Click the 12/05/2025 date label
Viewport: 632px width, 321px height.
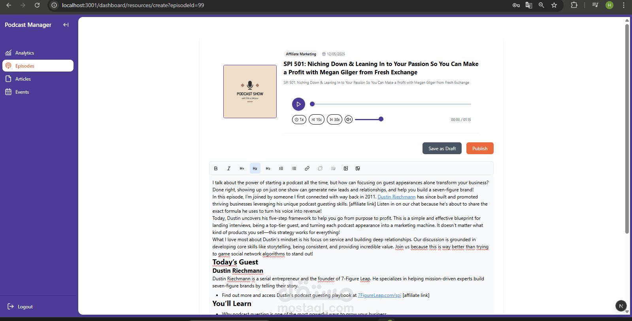(334, 54)
